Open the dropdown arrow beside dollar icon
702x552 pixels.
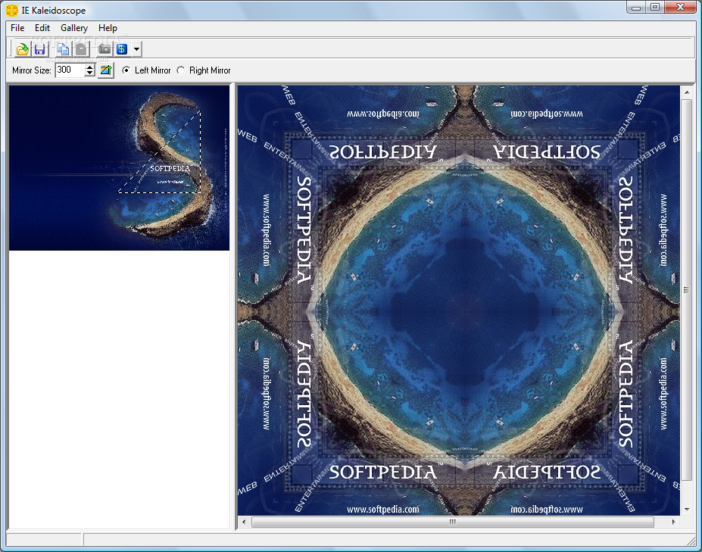point(136,48)
